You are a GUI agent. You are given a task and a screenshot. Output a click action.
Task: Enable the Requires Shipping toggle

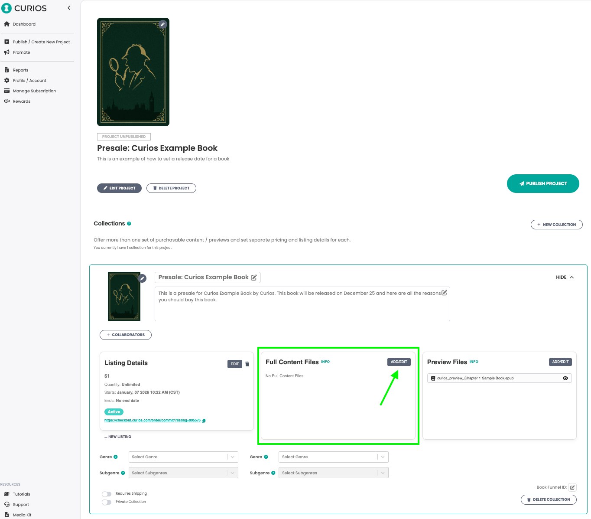[x=107, y=493]
